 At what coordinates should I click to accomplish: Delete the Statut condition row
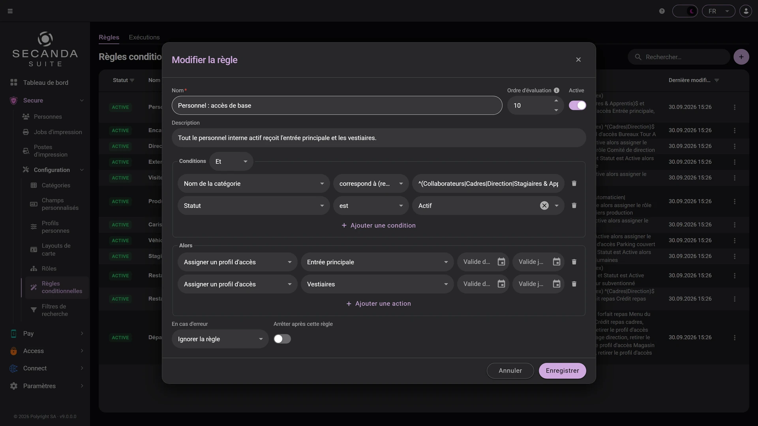[574, 206]
